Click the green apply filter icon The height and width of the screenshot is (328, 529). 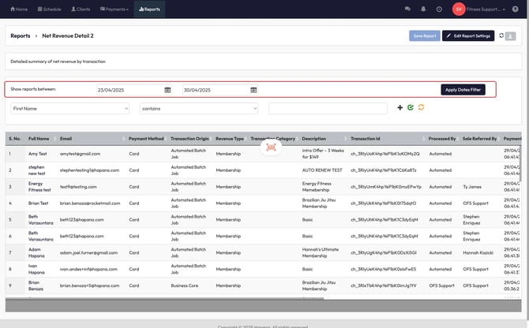click(x=411, y=107)
